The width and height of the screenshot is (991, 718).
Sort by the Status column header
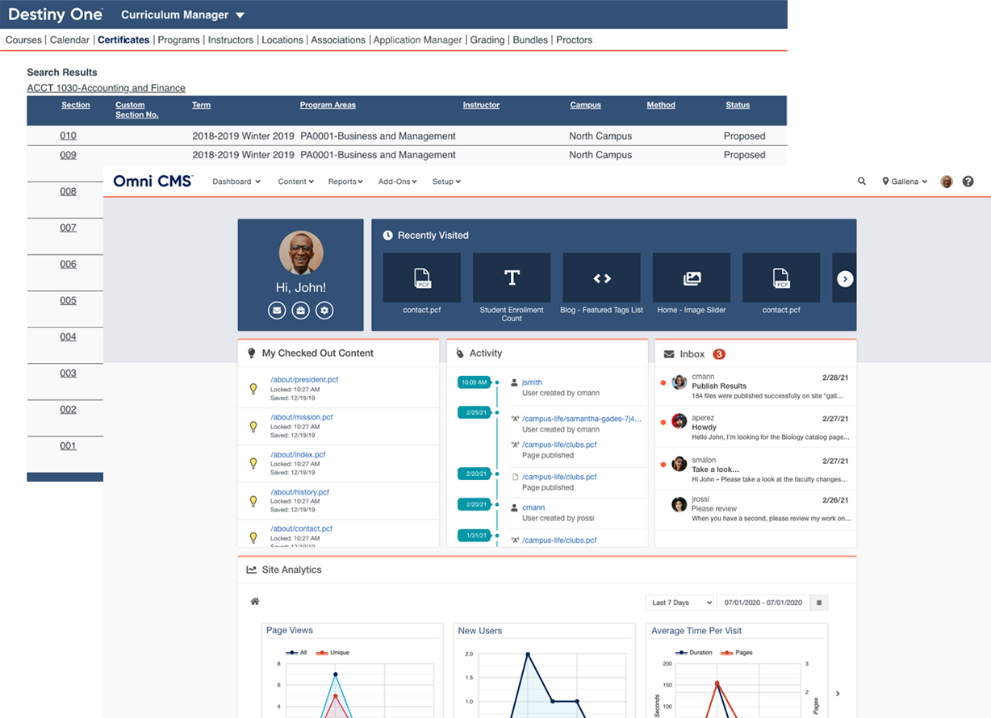coord(738,105)
